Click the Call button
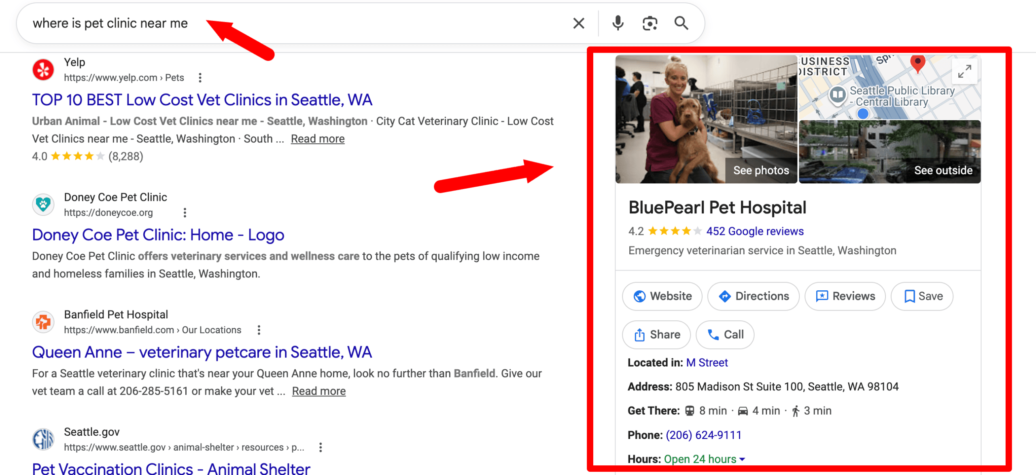Image resolution: width=1036 pixels, height=475 pixels. [x=725, y=335]
